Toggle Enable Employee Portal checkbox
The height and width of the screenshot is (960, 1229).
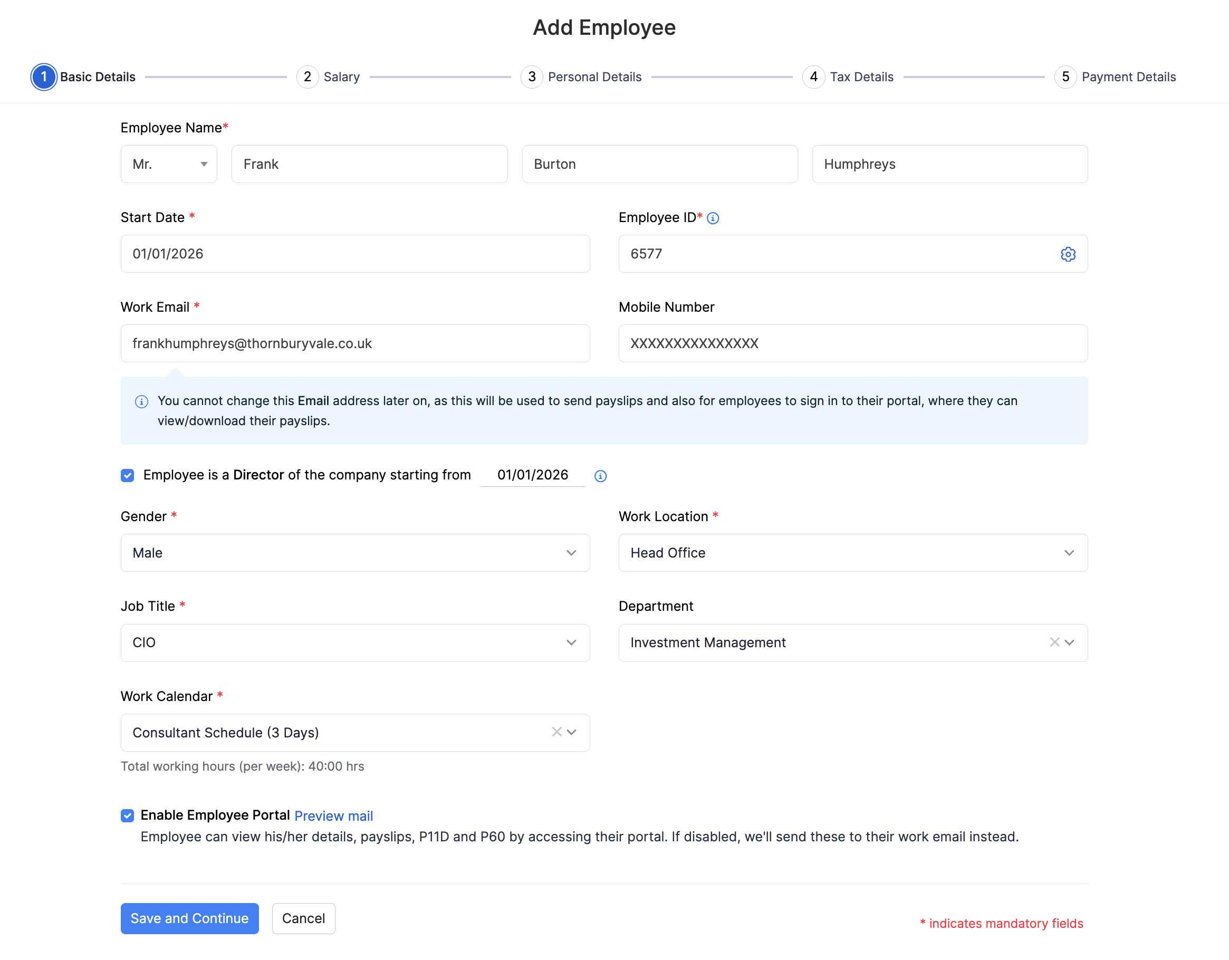pos(127,815)
